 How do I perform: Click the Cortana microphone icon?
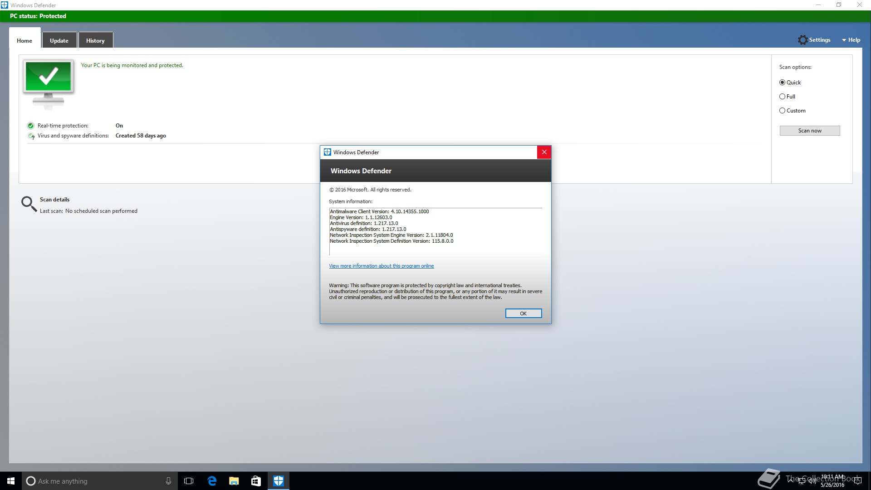168,481
